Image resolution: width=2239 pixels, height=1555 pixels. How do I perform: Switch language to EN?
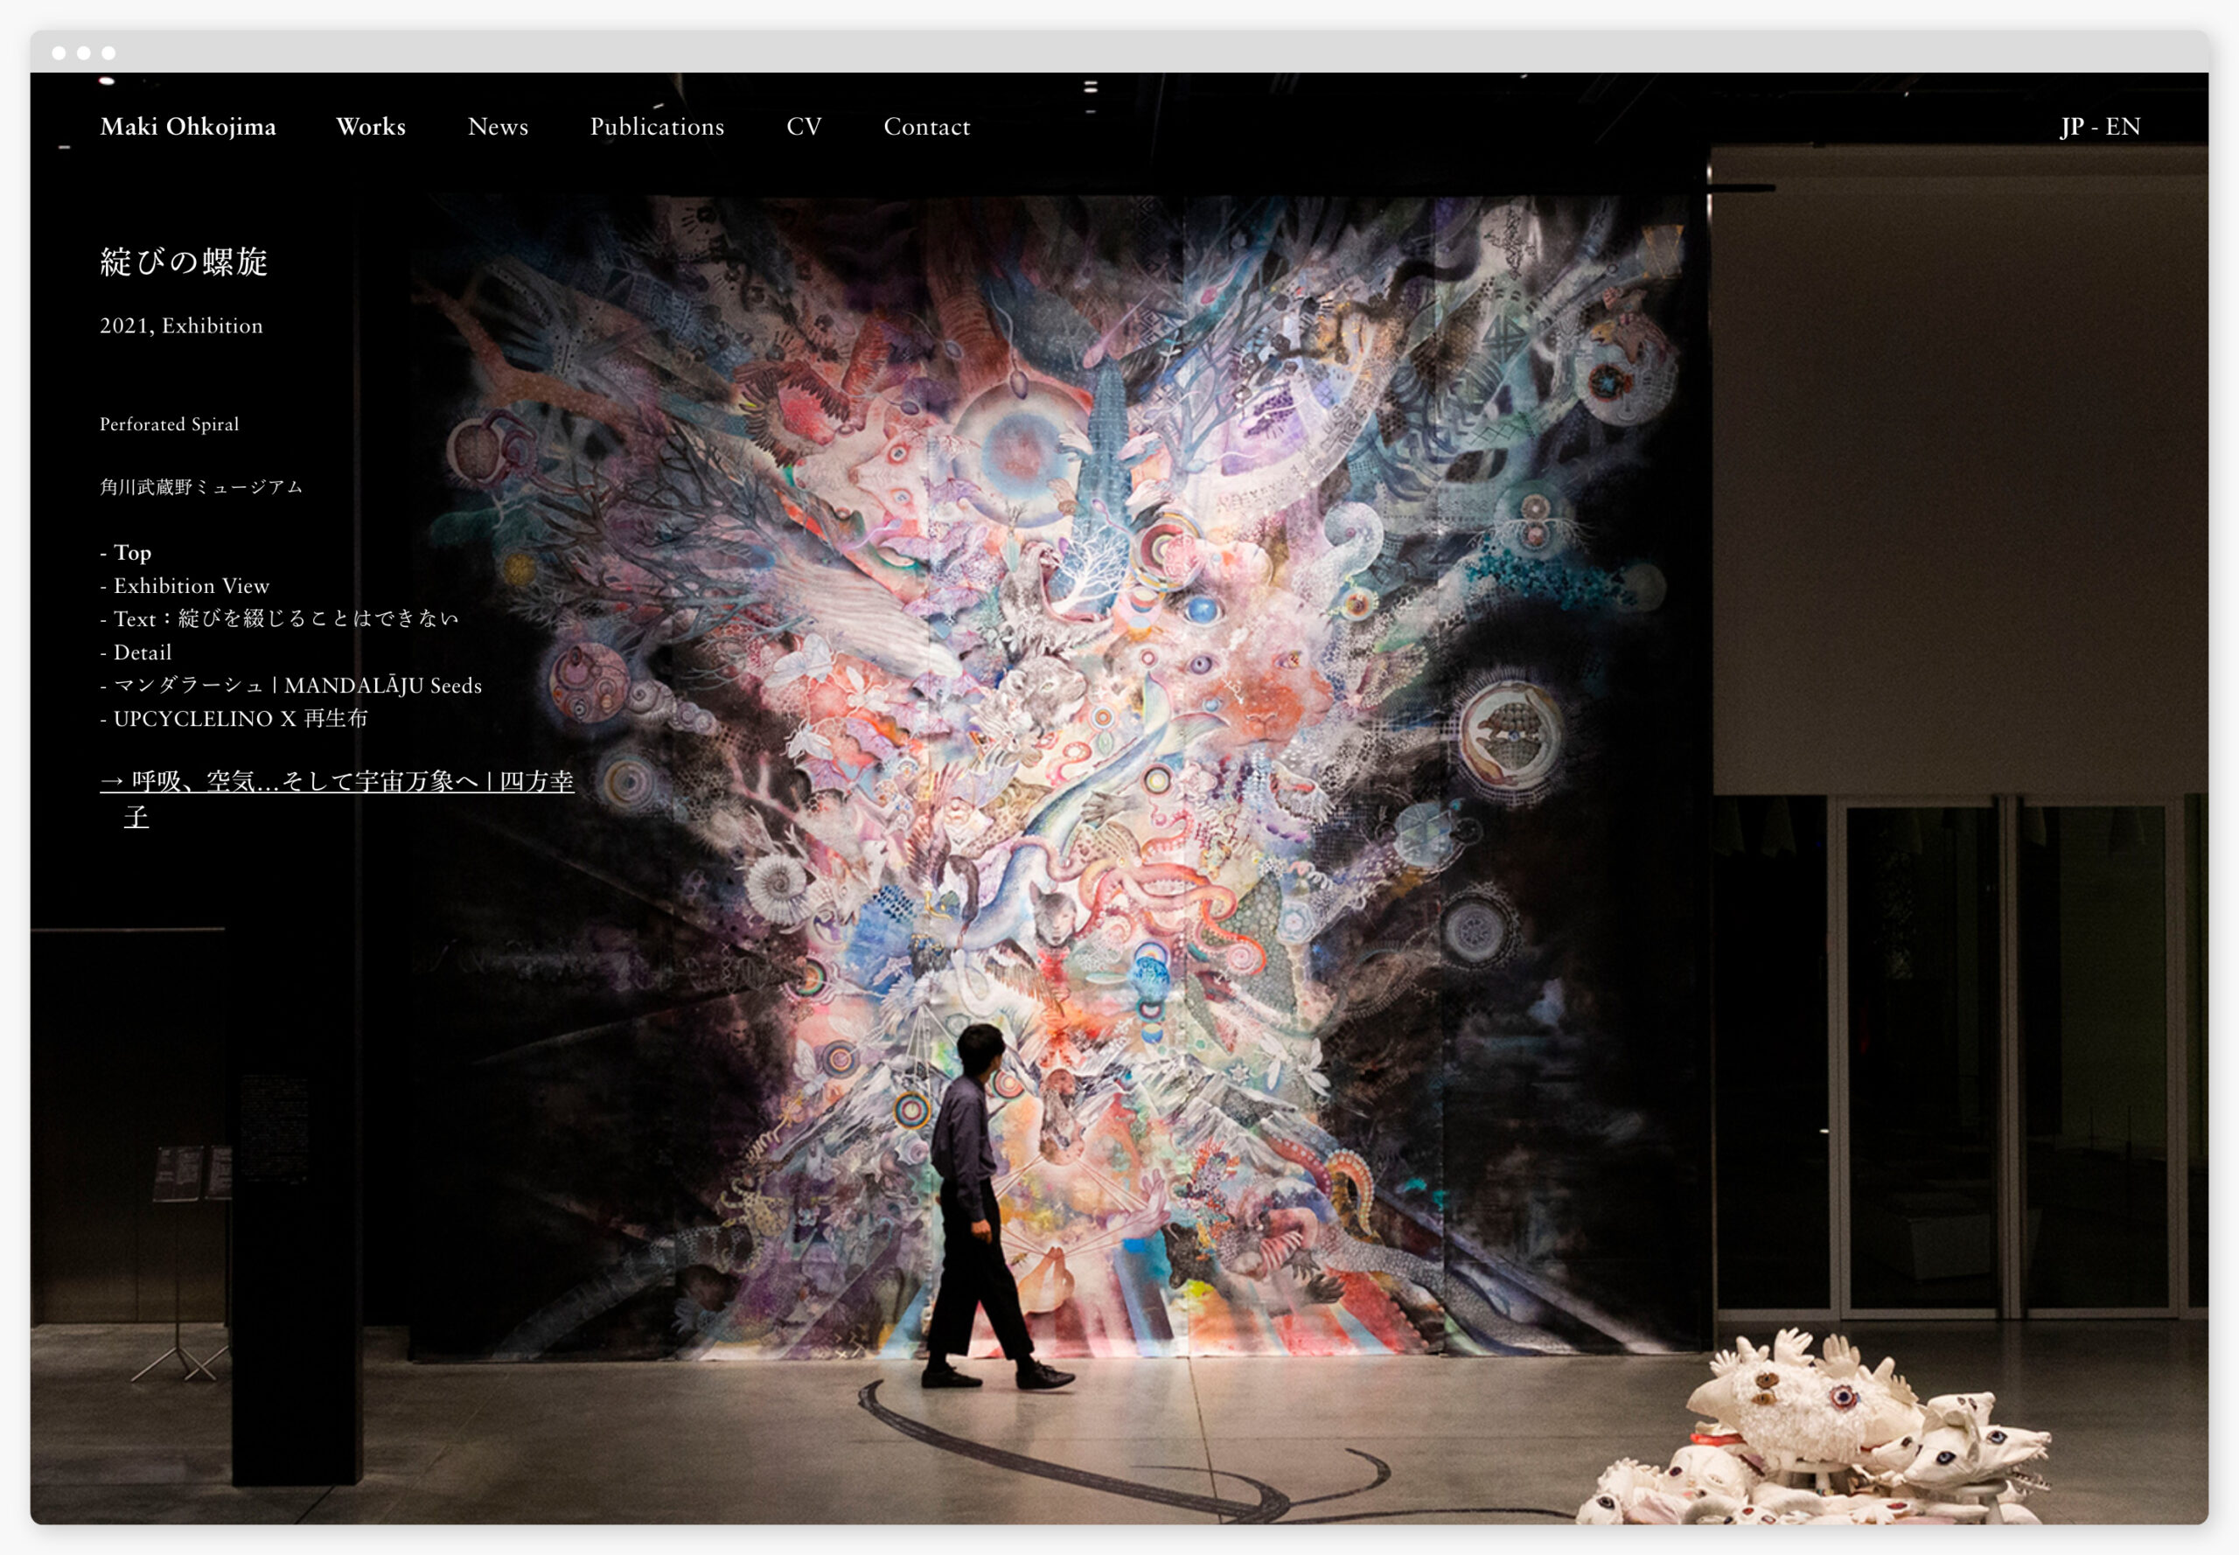(x=2123, y=127)
